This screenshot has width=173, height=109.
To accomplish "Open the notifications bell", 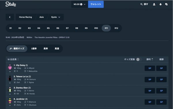I will click(x=161, y=4).
